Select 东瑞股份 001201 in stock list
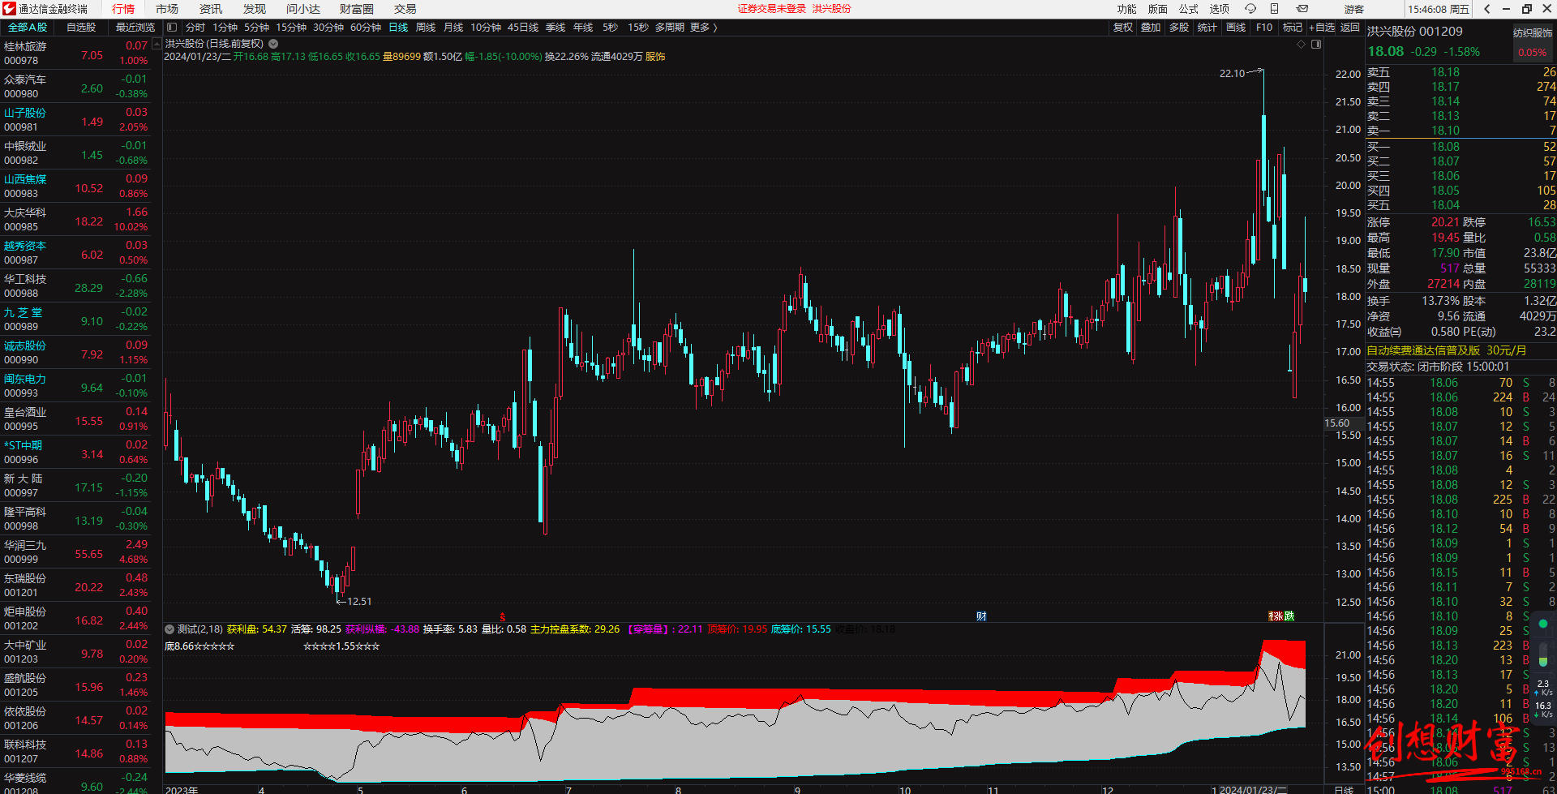The height and width of the screenshot is (794, 1557). point(75,586)
